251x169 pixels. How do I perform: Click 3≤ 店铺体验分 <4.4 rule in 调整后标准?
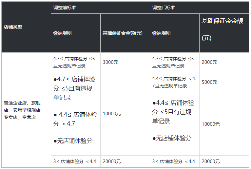[x=174, y=161]
